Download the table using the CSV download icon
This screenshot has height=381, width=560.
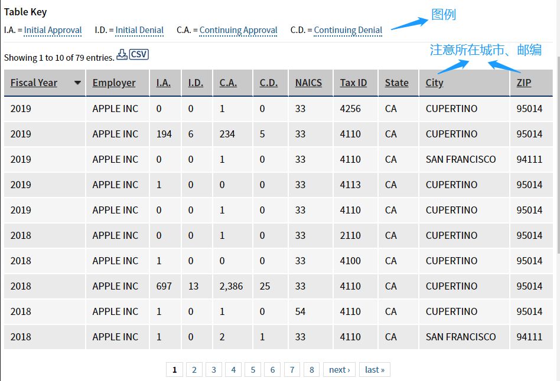[122, 55]
